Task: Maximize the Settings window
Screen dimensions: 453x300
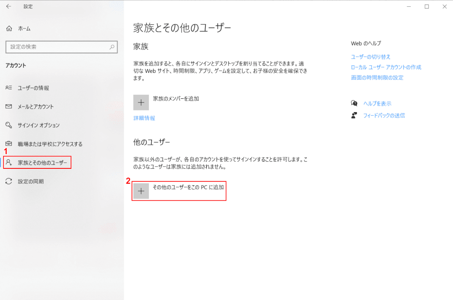Action: [427, 6]
